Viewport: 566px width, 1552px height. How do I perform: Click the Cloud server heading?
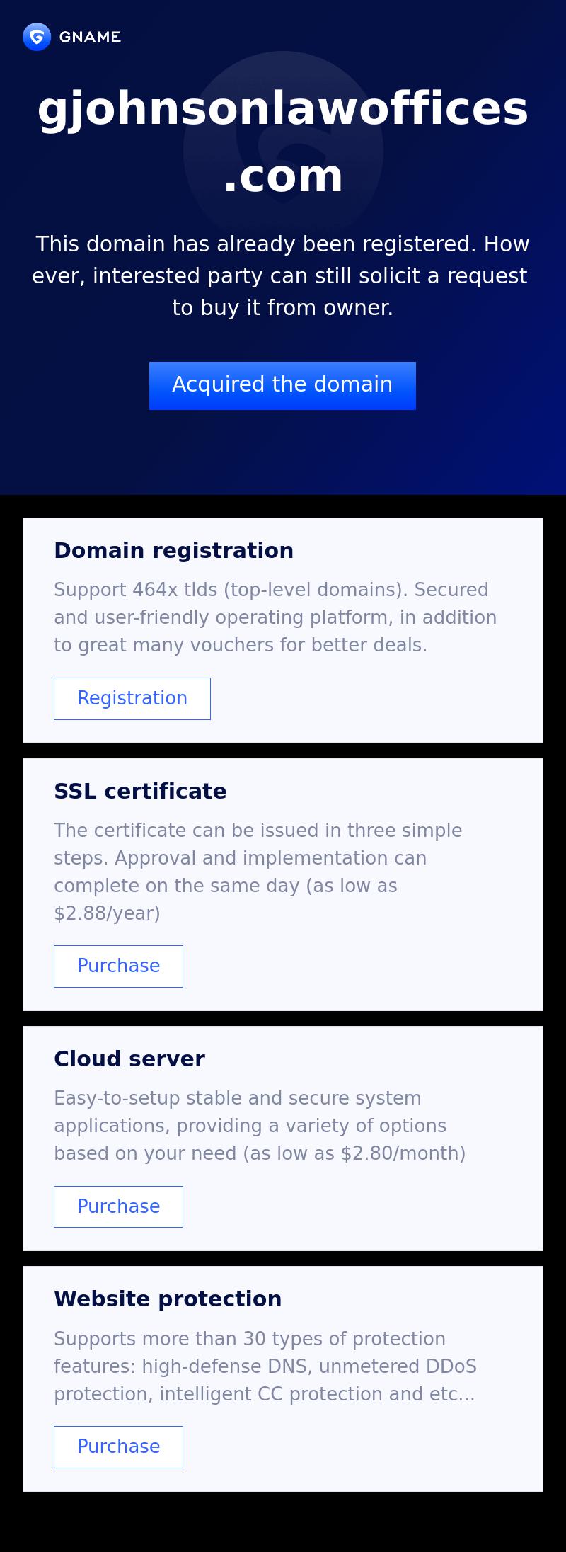[129, 1059]
